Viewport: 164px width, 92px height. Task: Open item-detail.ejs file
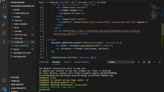[x=22, y=45]
